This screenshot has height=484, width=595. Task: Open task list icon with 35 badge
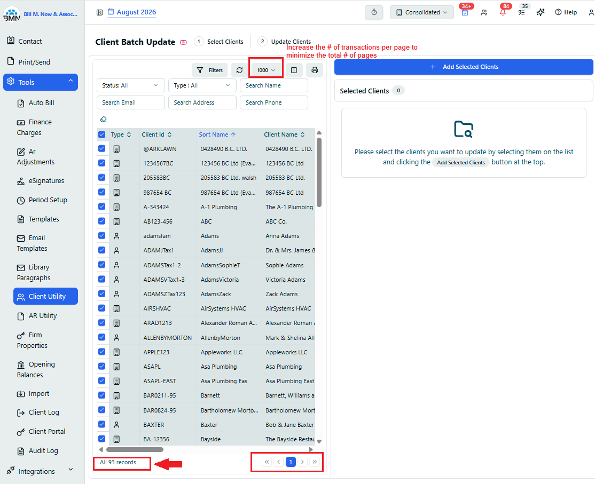(x=522, y=12)
